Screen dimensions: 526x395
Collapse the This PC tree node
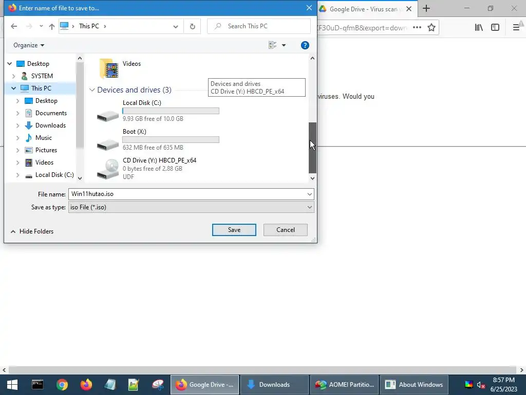coord(14,88)
